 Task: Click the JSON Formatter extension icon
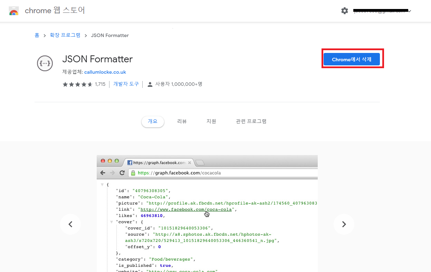[x=45, y=63]
